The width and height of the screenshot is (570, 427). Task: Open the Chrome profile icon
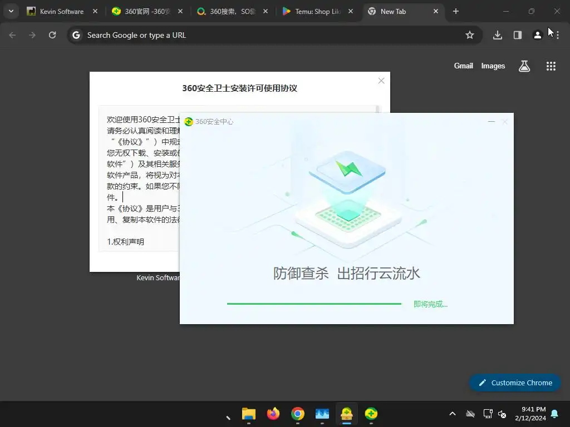[x=537, y=35]
